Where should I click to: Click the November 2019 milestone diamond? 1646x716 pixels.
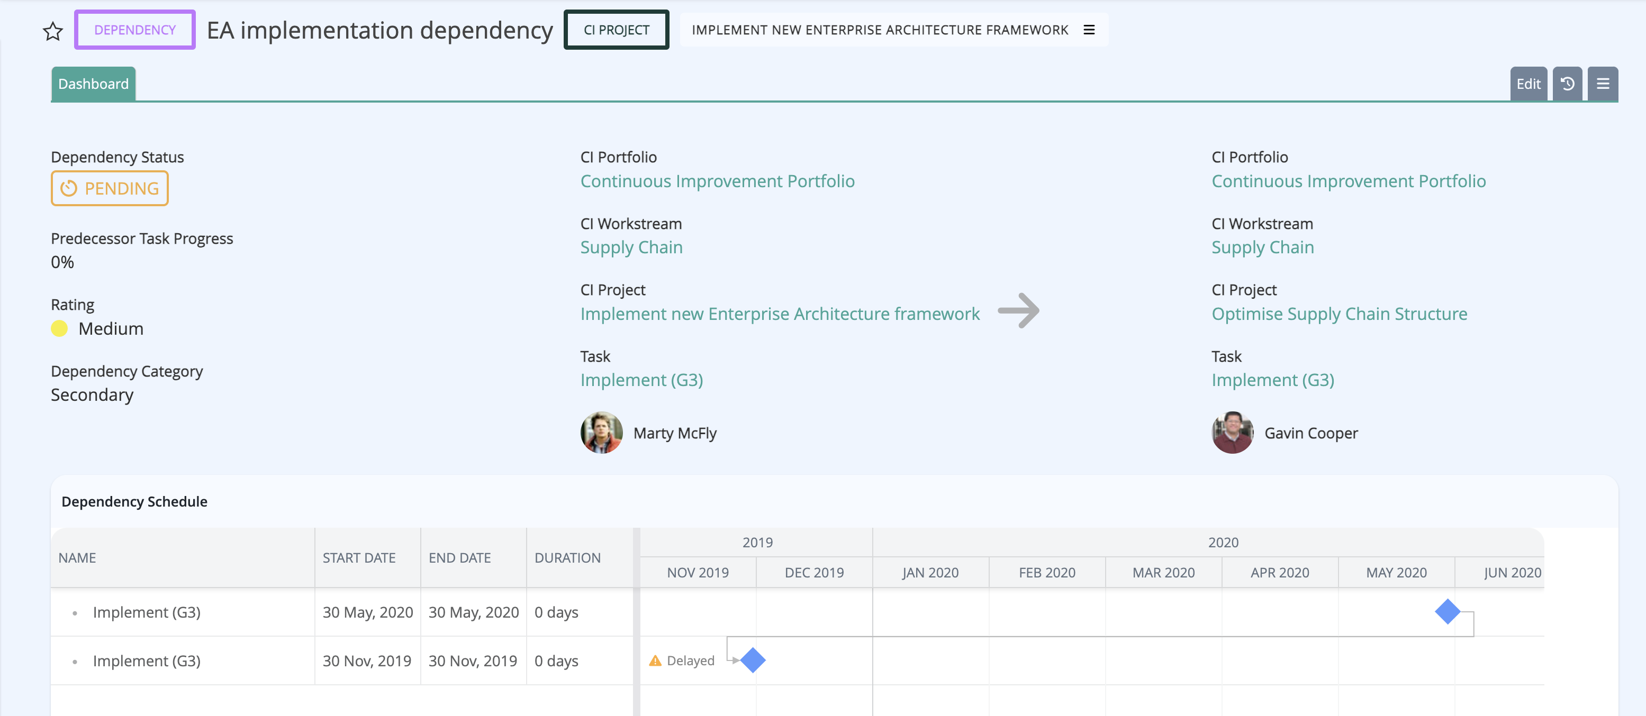[x=755, y=660]
